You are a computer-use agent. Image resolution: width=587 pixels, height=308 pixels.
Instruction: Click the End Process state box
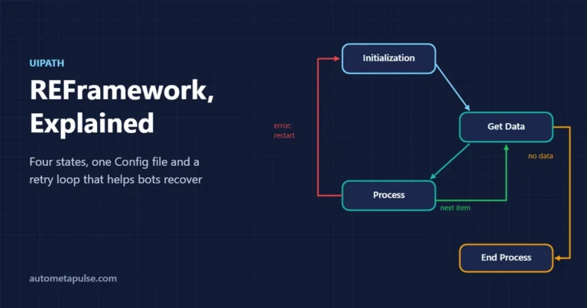click(x=506, y=258)
